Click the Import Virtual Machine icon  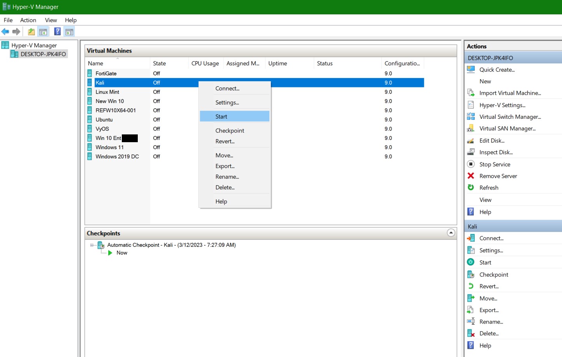pos(471,93)
